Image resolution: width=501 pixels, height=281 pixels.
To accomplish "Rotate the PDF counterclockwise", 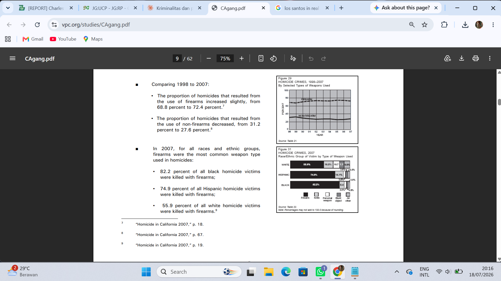I will [273, 59].
